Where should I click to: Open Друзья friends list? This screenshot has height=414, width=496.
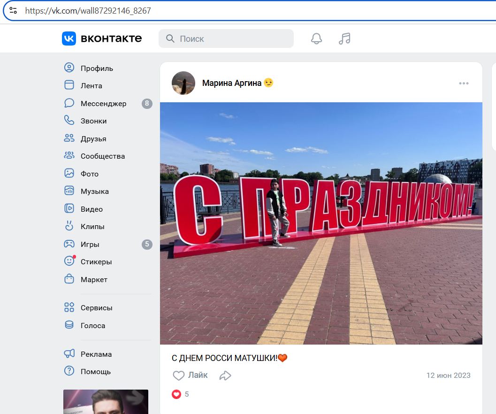[93, 138]
